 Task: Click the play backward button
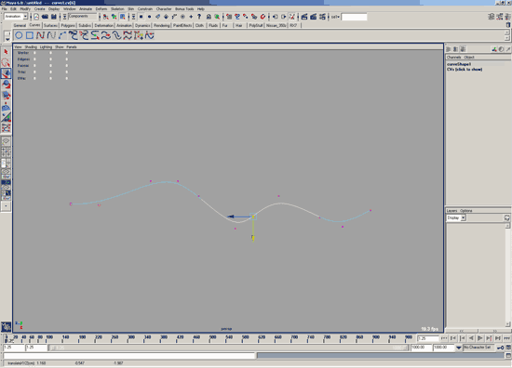point(471,338)
